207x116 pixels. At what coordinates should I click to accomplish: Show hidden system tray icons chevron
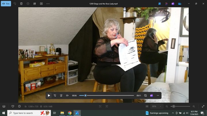[173, 113]
